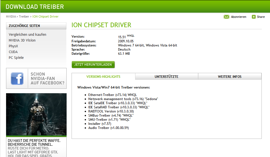
Task: Open NVIDIA 3D Vision sidebar link
Action: tap(22, 40)
